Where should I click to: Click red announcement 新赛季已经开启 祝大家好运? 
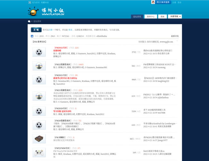65,78
